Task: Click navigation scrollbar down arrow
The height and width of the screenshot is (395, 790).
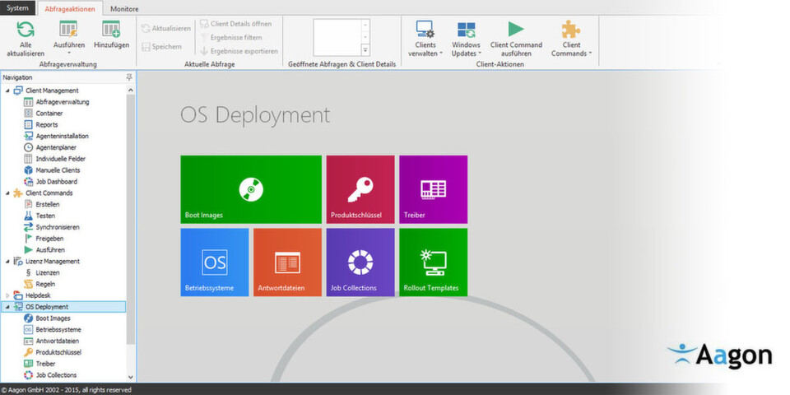Action: coord(131,376)
